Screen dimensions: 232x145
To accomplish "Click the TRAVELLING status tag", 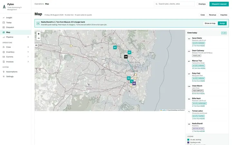I will pyautogui.click(x=197, y=56).
